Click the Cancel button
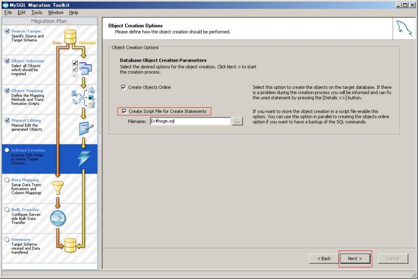Image resolution: width=418 pixels, height=279 pixels. [x=393, y=259]
